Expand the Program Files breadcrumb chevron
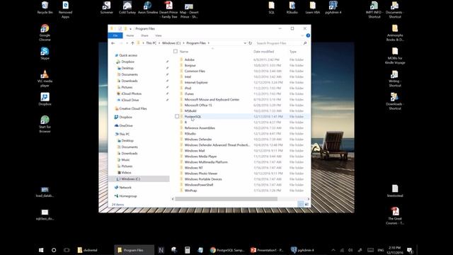The width and height of the screenshot is (453, 255). click(209, 43)
